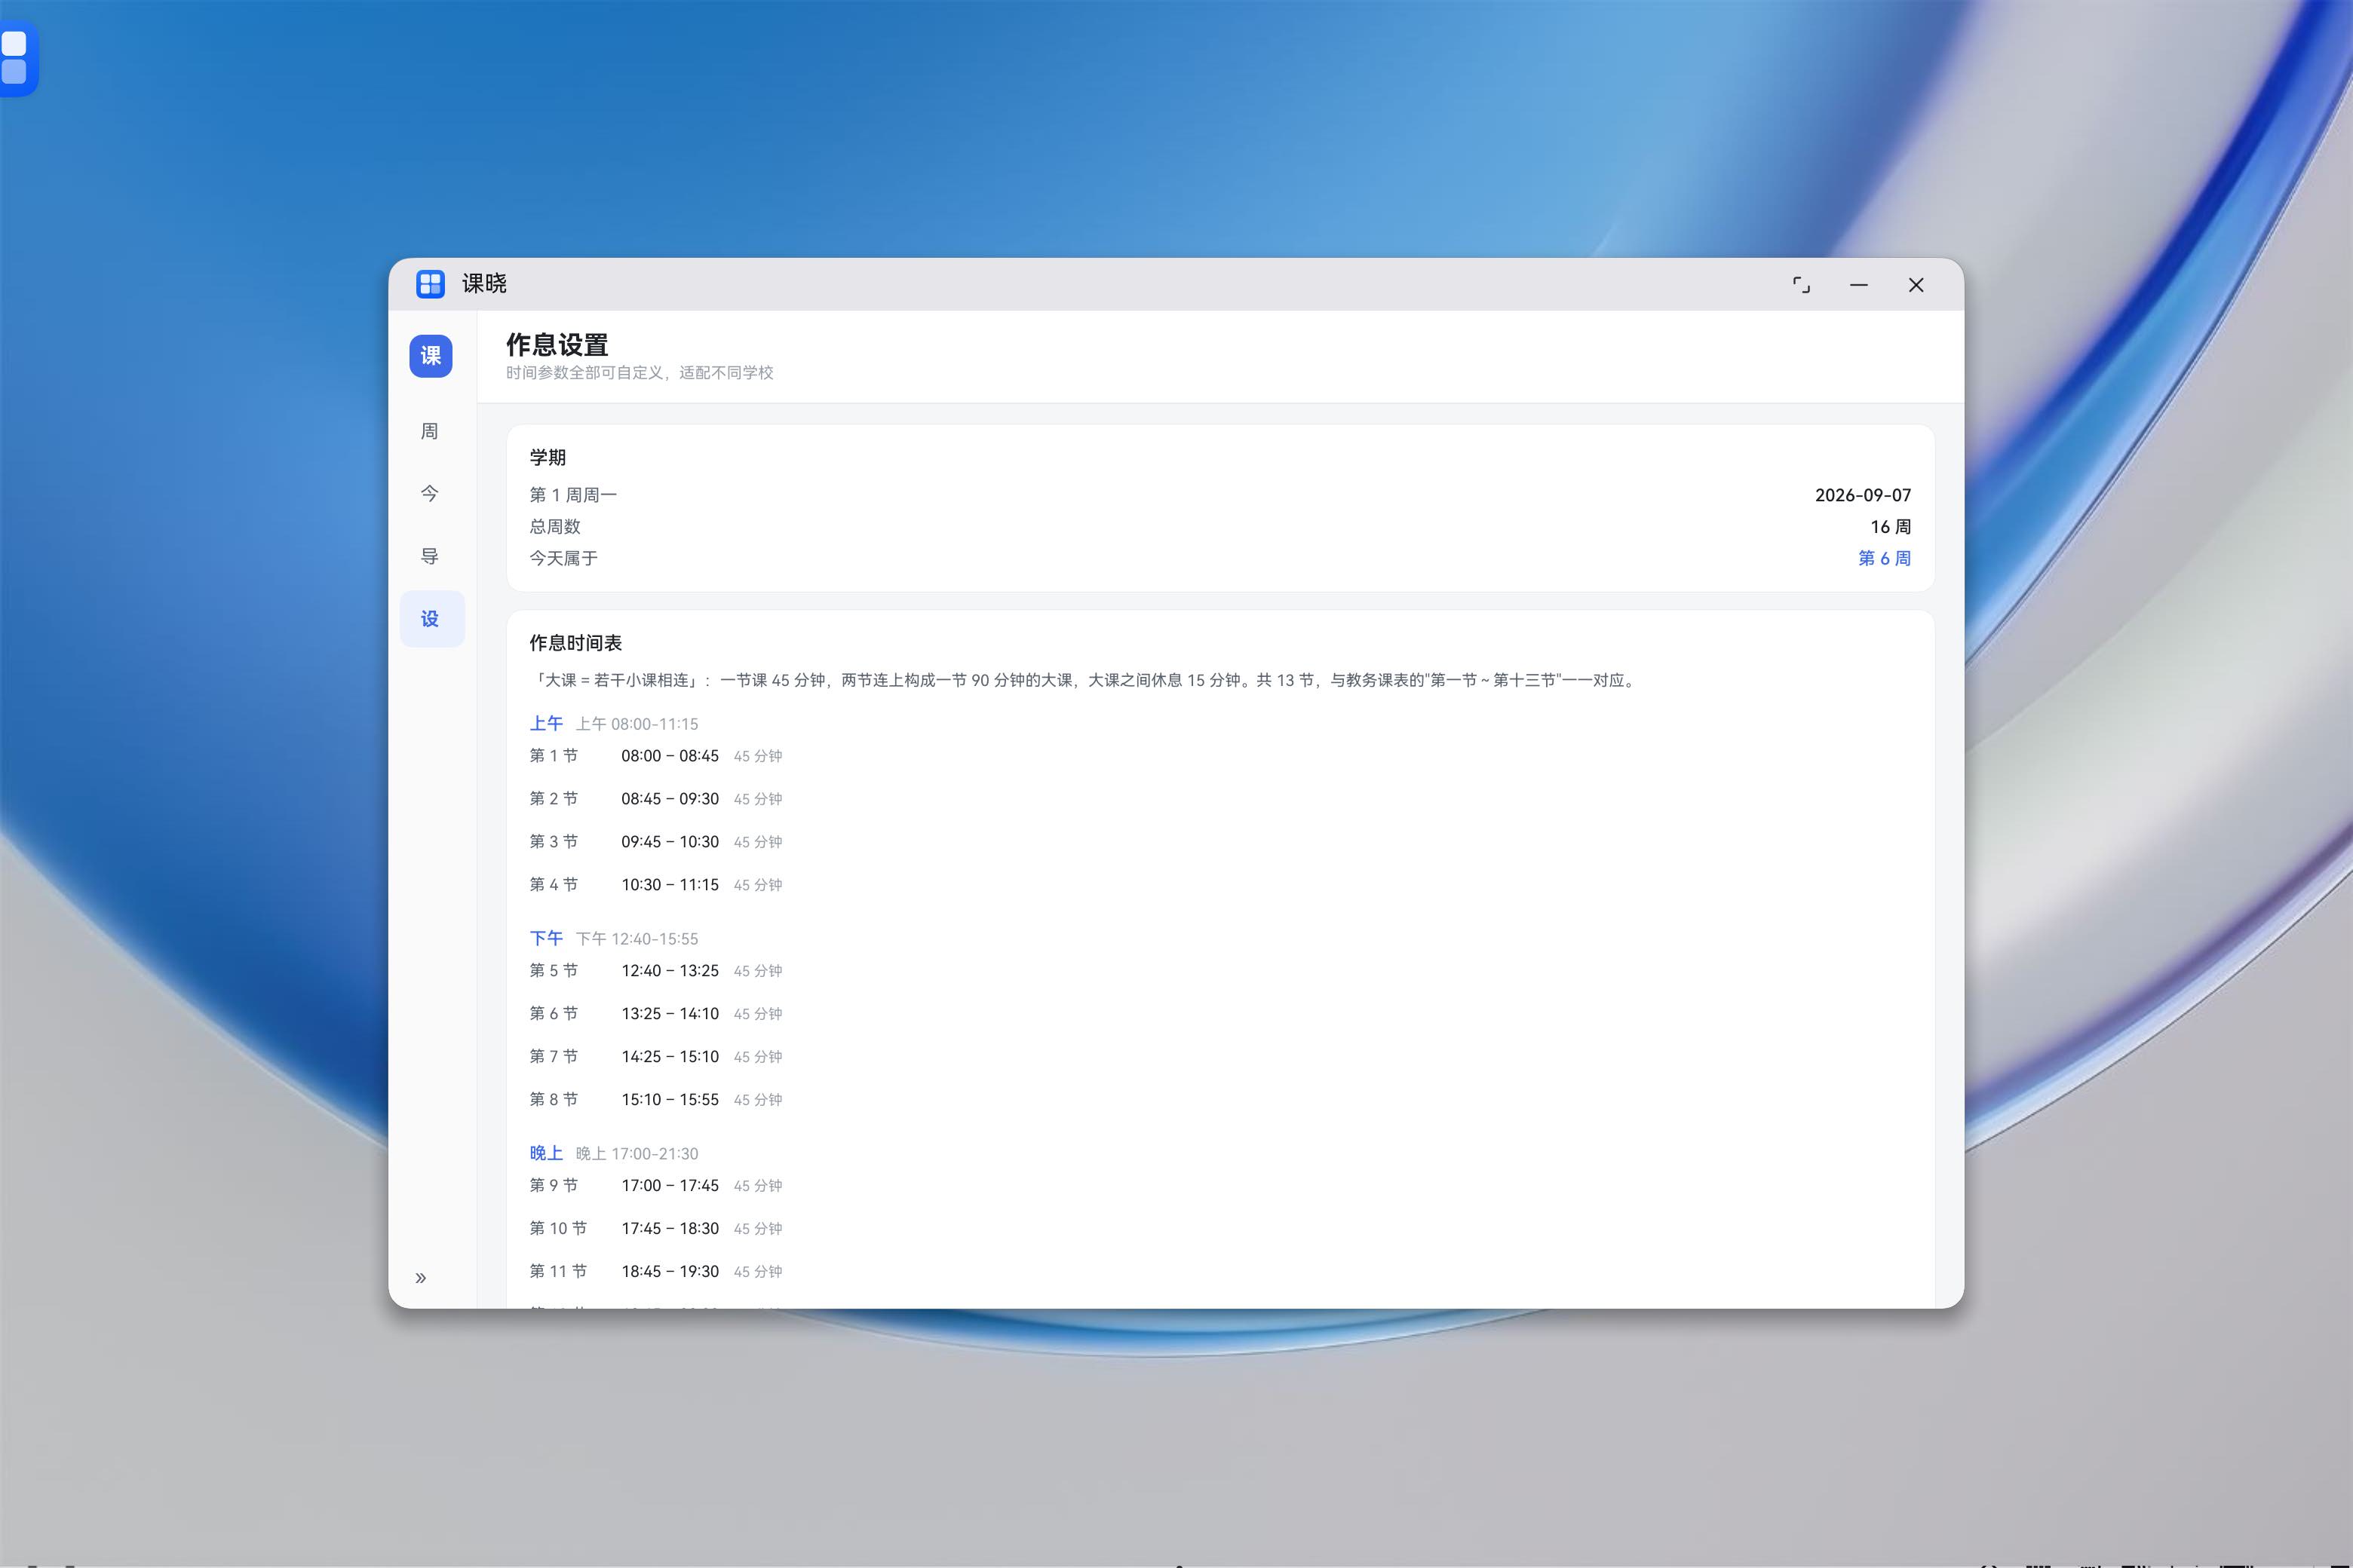Open the 导 import section
Screen dimensions: 2353x1568
[x=430, y=556]
